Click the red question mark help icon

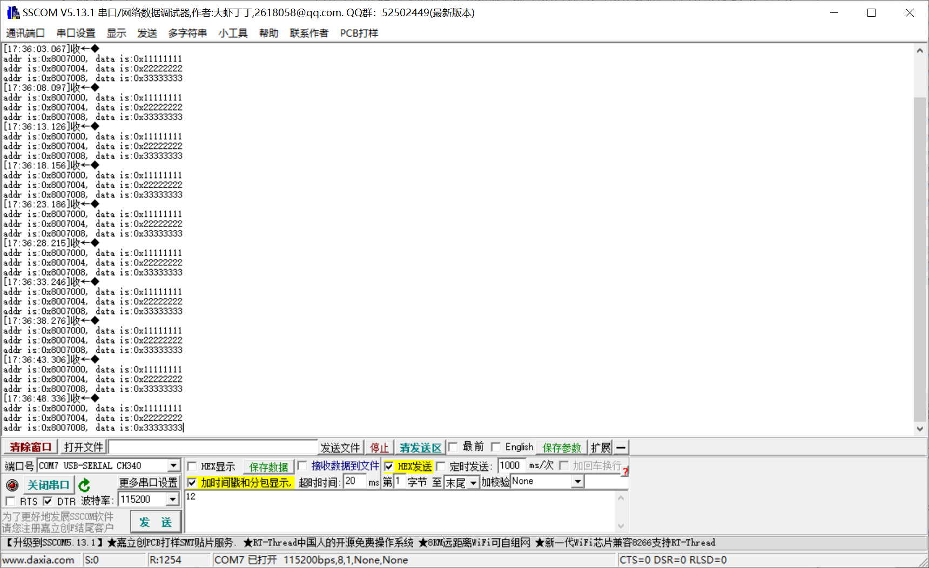(x=625, y=471)
